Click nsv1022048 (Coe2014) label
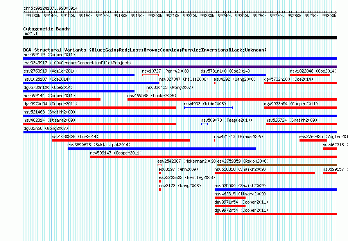 tap(313, 71)
